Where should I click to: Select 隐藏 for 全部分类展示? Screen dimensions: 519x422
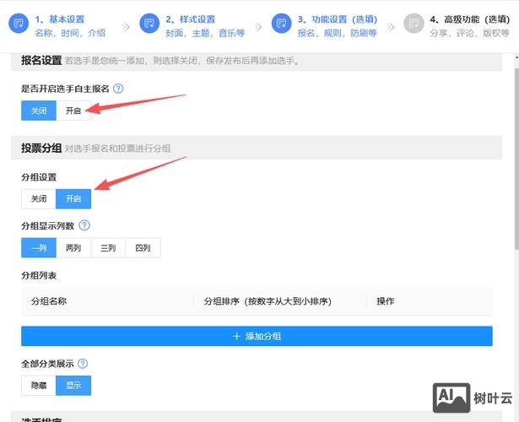39,386
